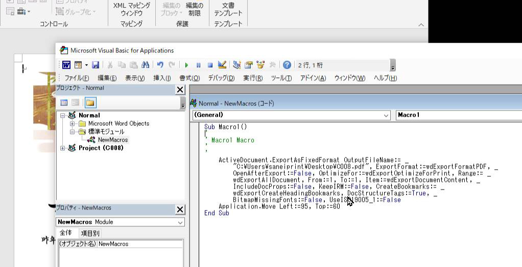Open Find with the binoculars icon
The image size is (522, 267).
click(x=145, y=65)
